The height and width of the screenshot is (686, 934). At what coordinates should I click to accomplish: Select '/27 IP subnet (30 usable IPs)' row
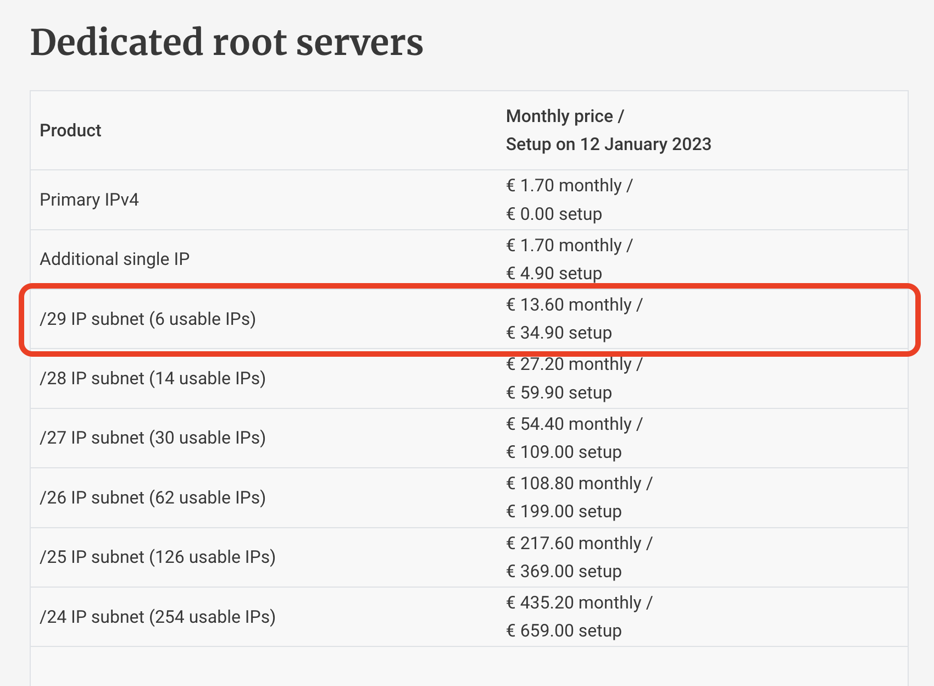pos(469,438)
